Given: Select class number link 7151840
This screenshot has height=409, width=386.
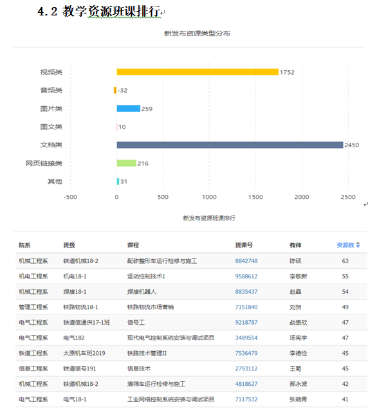Looking at the screenshot, I should [246, 307].
